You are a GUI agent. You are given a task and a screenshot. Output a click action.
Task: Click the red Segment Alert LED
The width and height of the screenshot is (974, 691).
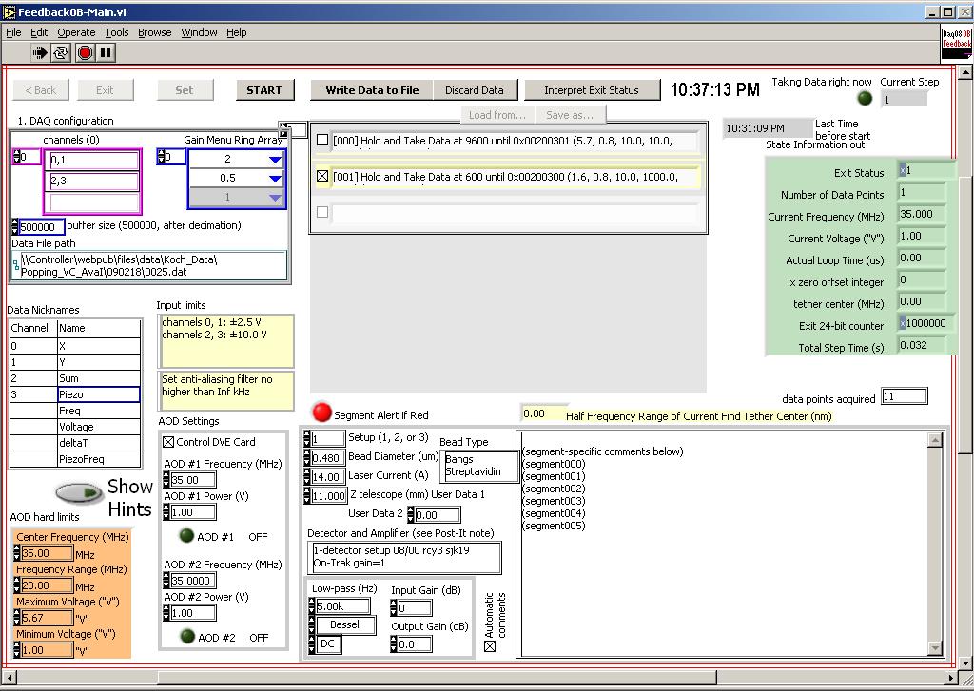(x=322, y=413)
